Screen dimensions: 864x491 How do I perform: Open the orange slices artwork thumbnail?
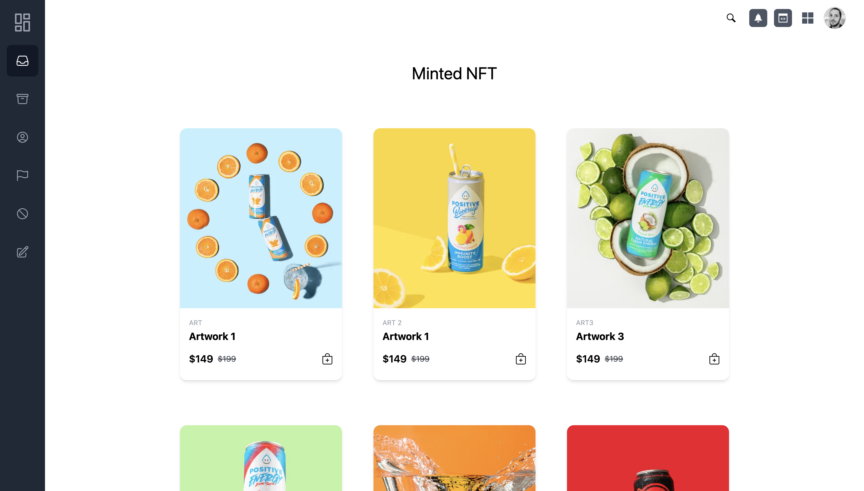coord(261,218)
